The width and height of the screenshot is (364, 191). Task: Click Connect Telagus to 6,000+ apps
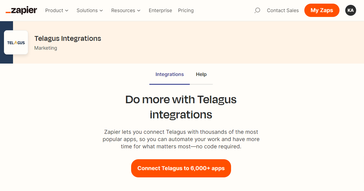181,168
